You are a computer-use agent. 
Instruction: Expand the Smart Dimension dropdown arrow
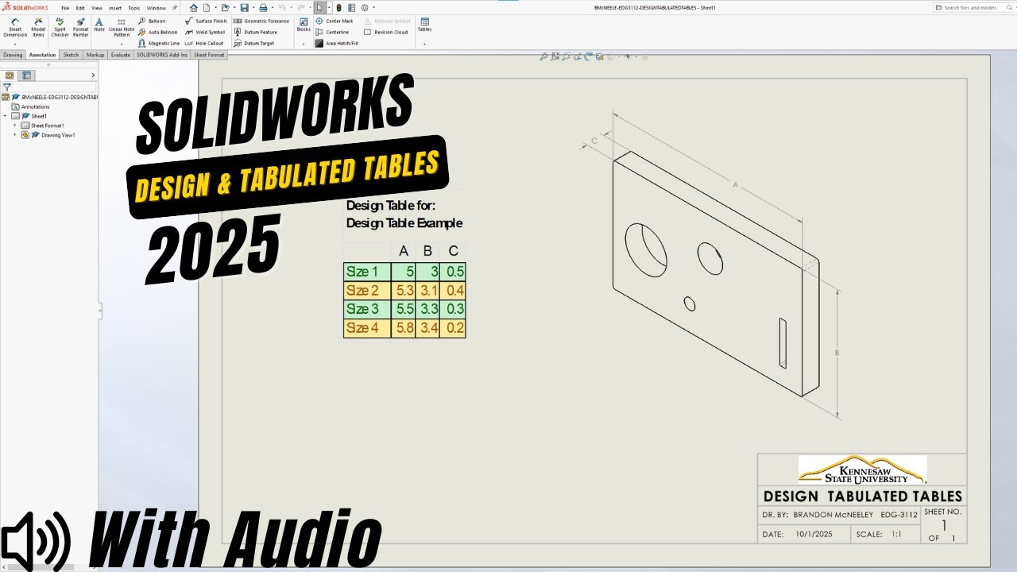[15, 44]
